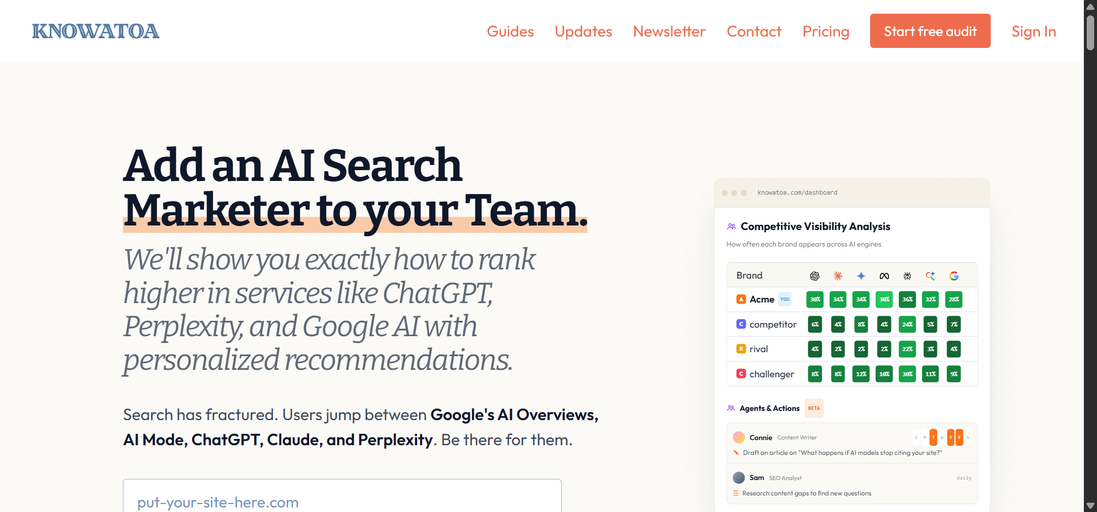
Task: Click Sign In
Action: pyautogui.click(x=1034, y=31)
